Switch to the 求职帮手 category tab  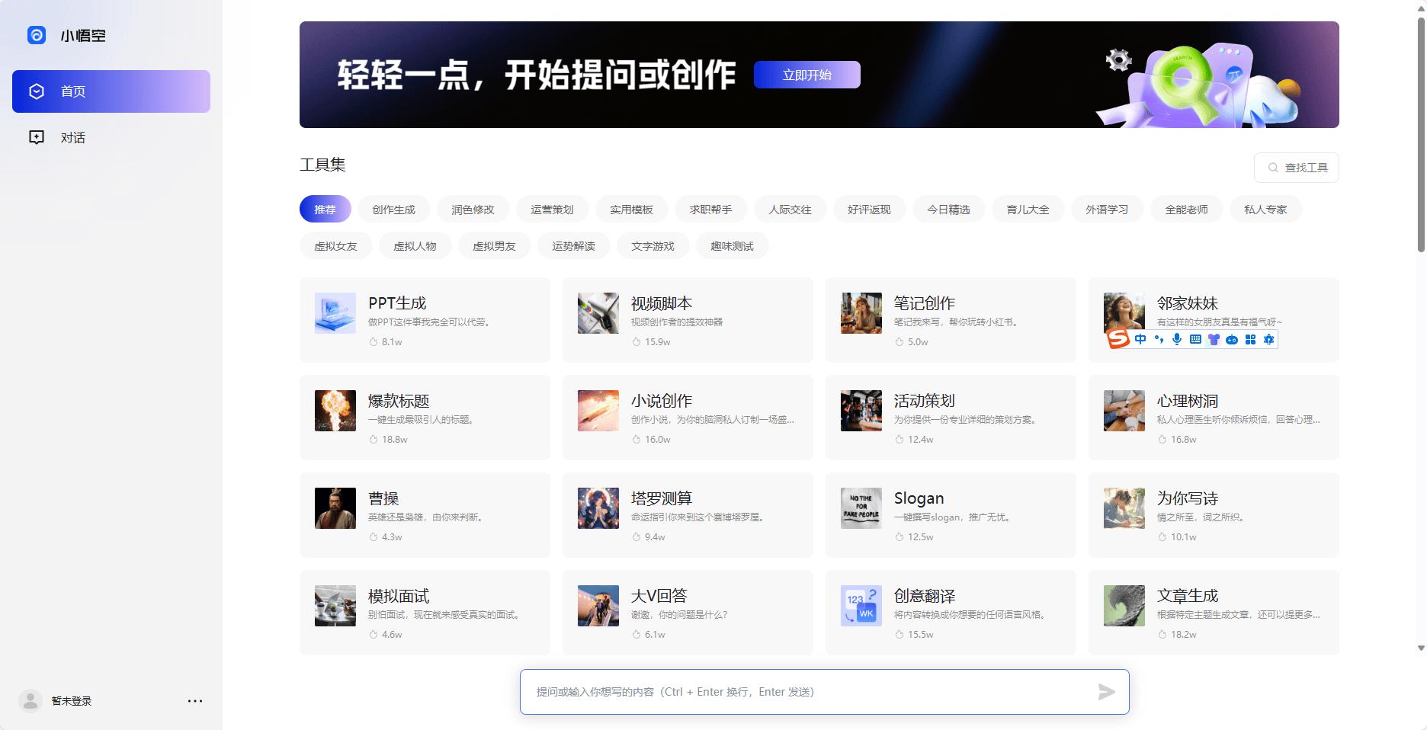(x=710, y=210)
